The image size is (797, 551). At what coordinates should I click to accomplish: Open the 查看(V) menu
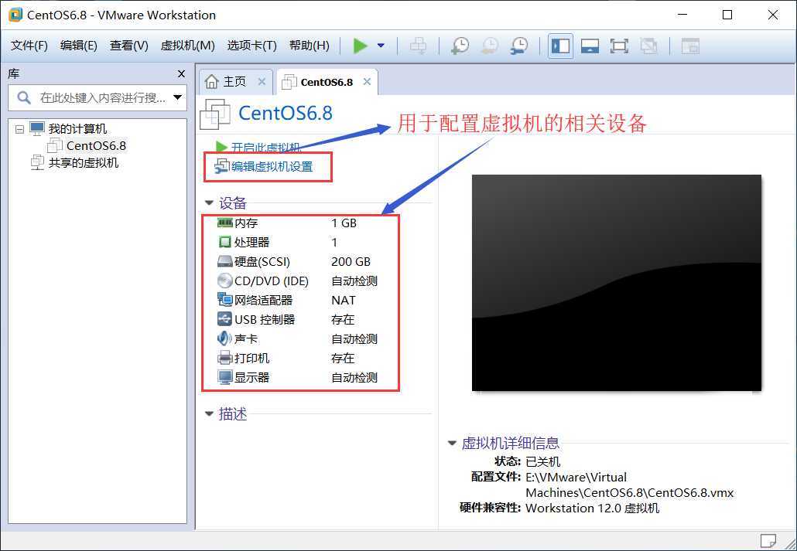click(129, 46)
